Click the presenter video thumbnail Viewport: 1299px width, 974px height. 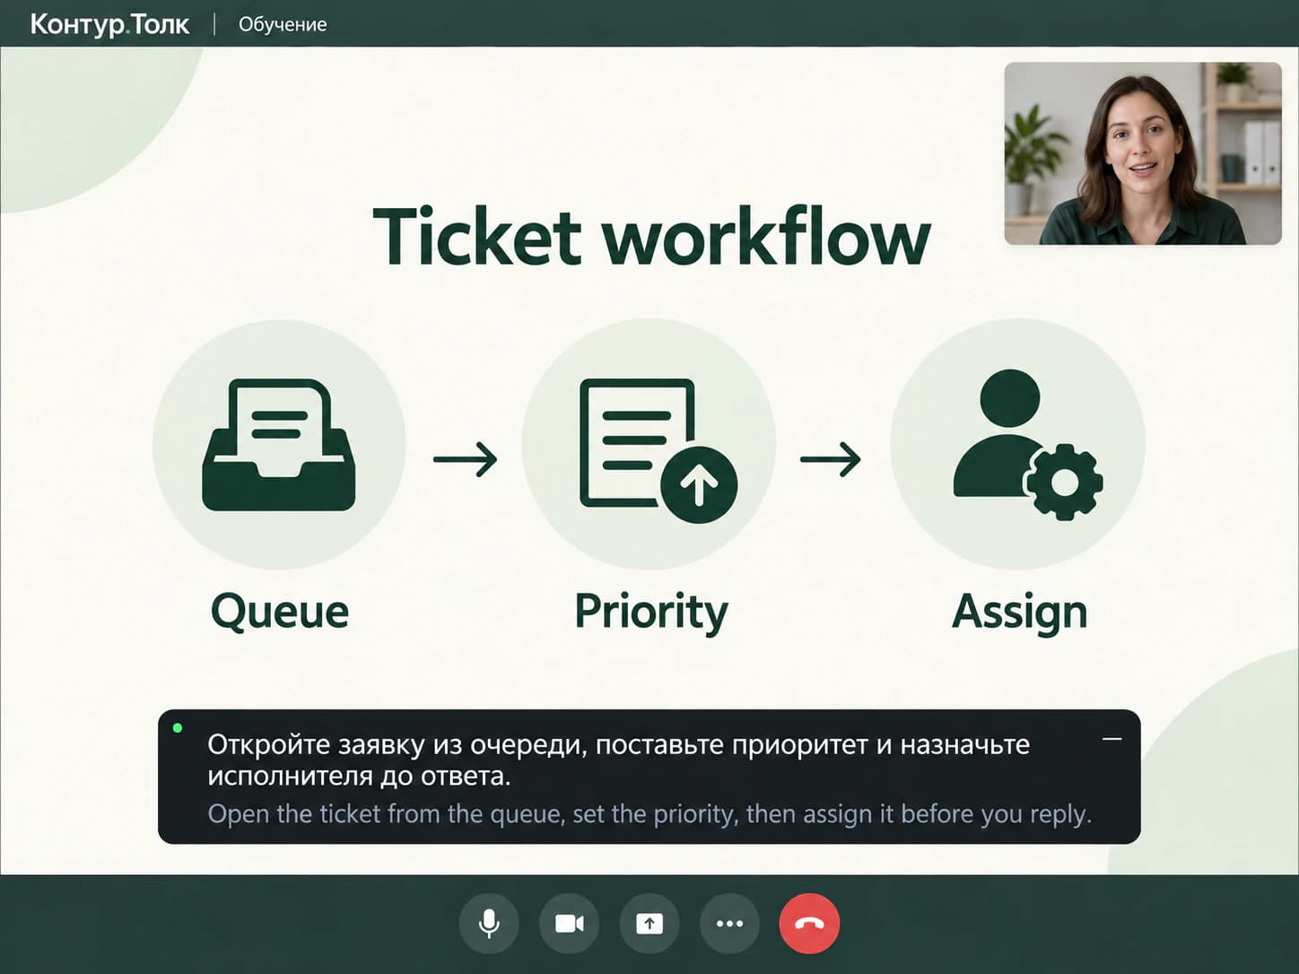[1143, 153]
